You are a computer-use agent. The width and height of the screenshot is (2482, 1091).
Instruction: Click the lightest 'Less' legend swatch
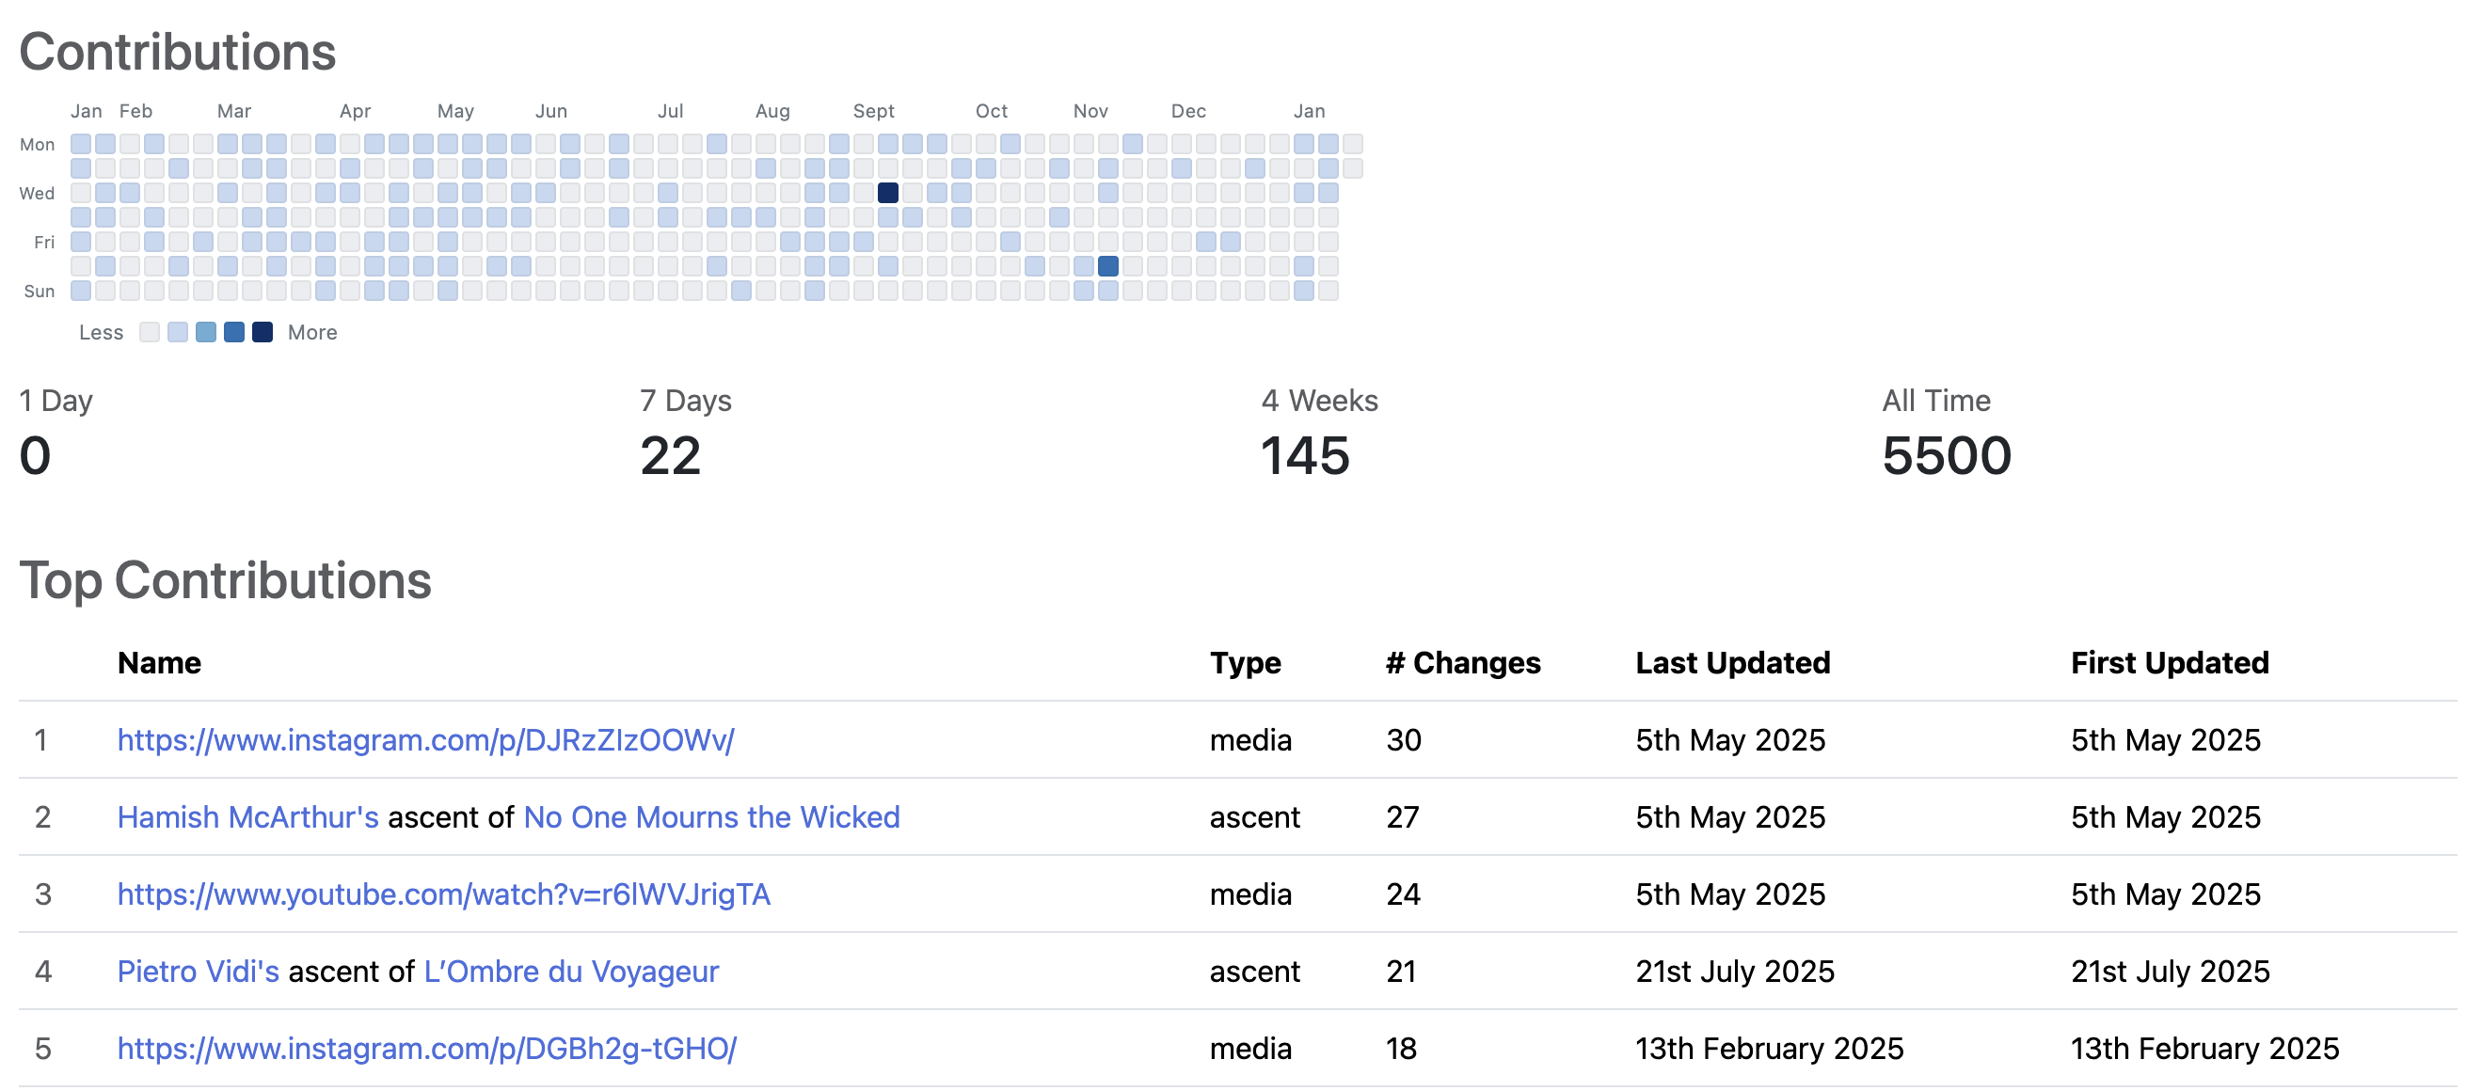pos(150,332)
